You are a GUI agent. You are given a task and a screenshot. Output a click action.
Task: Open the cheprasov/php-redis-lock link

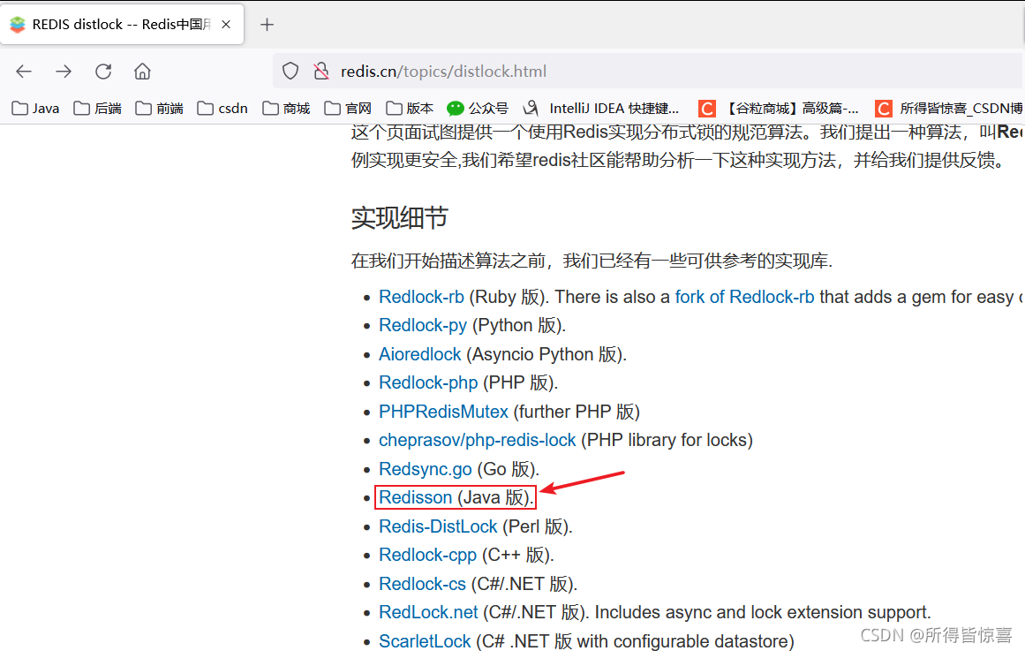(478, 440)
